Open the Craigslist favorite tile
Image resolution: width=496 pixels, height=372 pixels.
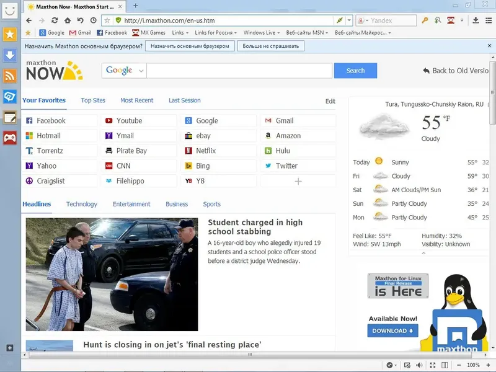click(60, 181)
